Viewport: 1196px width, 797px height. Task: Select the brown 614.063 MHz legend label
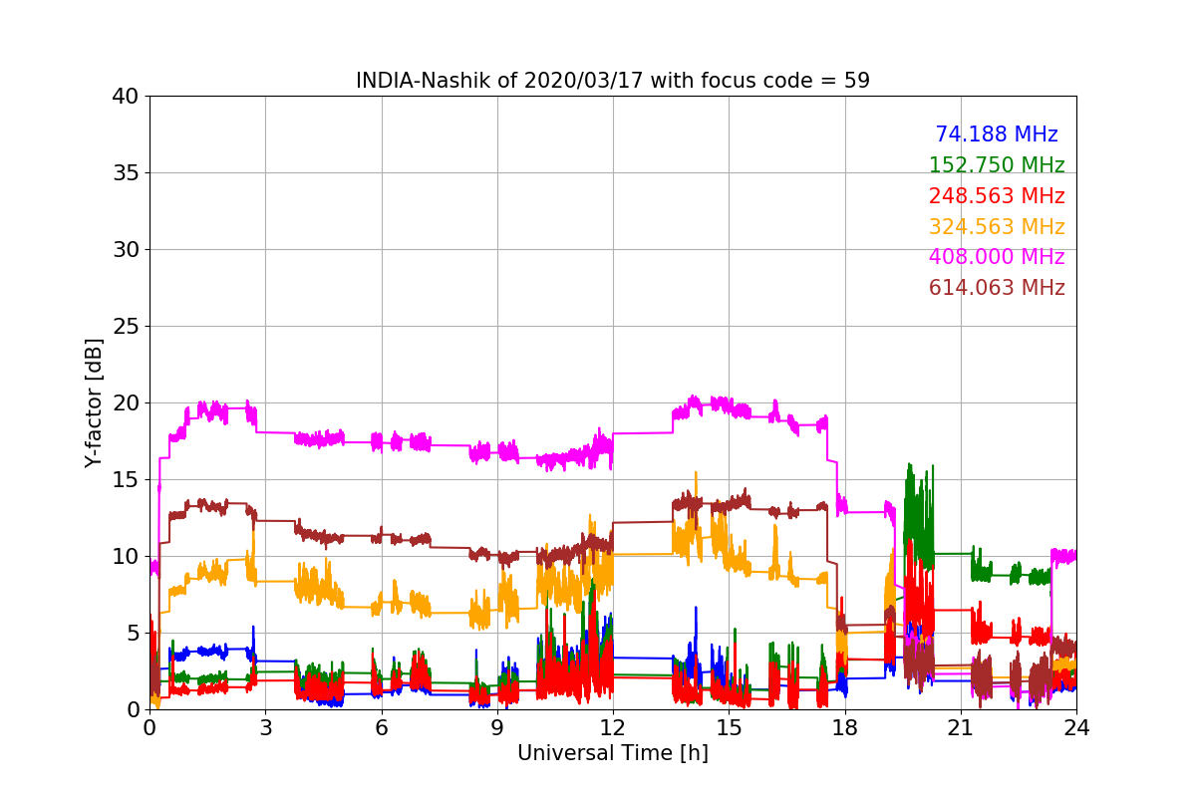tap(997, 288)
